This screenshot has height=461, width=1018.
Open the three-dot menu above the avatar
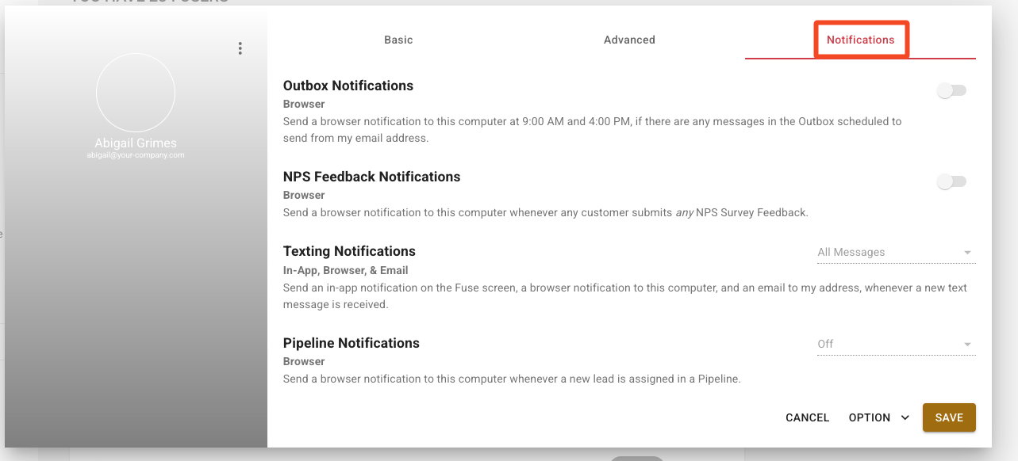(240, 48)
